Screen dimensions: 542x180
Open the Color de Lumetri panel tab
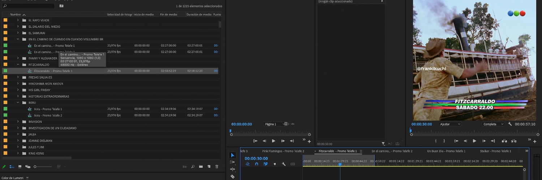[x=12, y=178]
